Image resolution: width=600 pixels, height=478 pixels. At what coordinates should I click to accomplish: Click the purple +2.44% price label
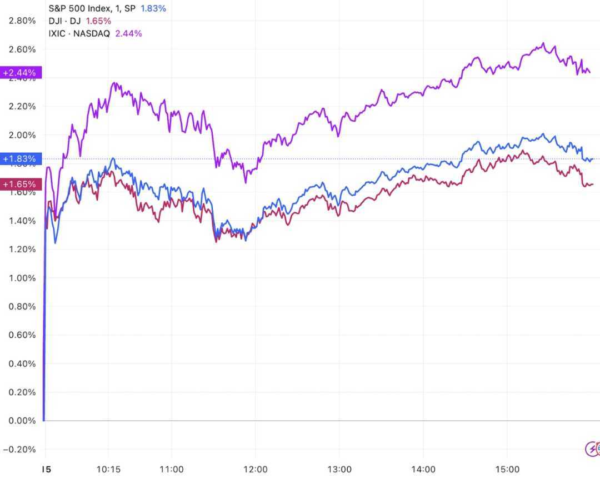coord(19,73)
